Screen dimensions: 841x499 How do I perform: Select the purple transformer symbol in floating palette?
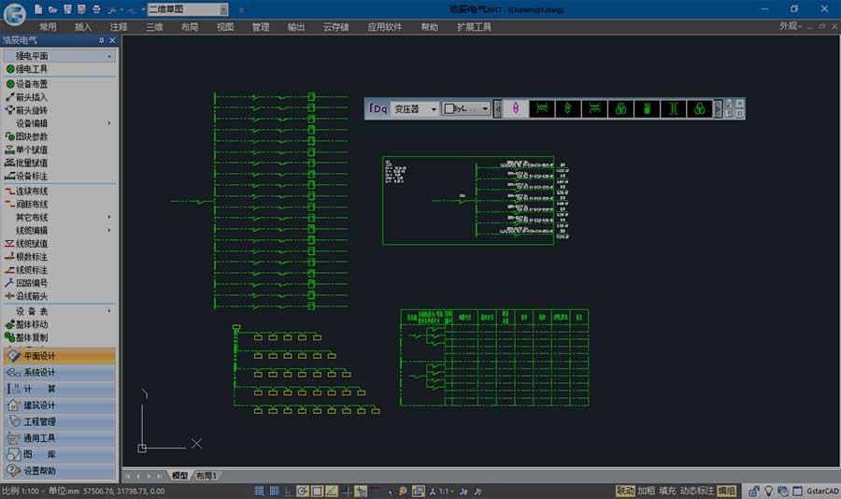pos(516,109)
